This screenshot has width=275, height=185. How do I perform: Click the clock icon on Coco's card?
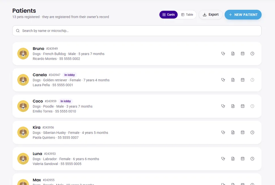[252, 106]
